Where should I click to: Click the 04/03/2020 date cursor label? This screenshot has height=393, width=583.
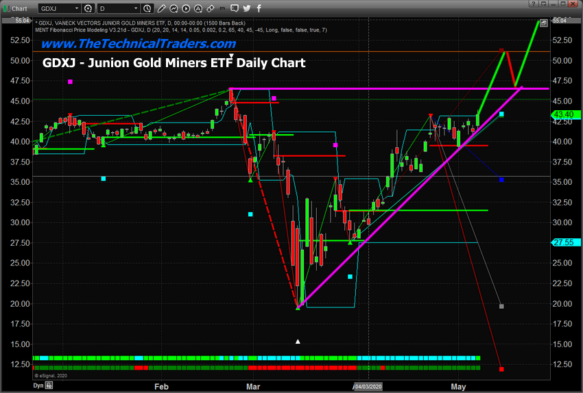[368, 387]
